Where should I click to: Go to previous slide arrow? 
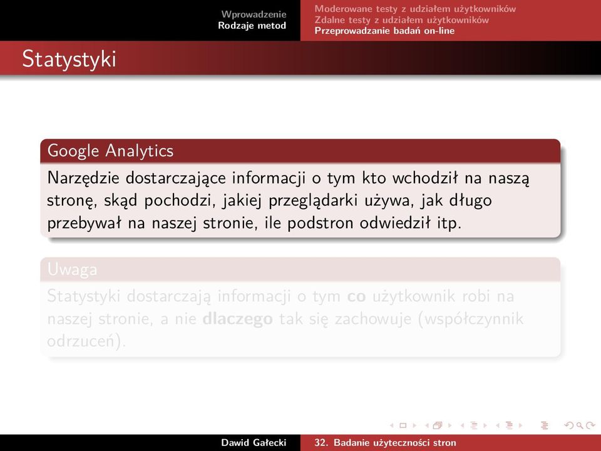point(392,425)
